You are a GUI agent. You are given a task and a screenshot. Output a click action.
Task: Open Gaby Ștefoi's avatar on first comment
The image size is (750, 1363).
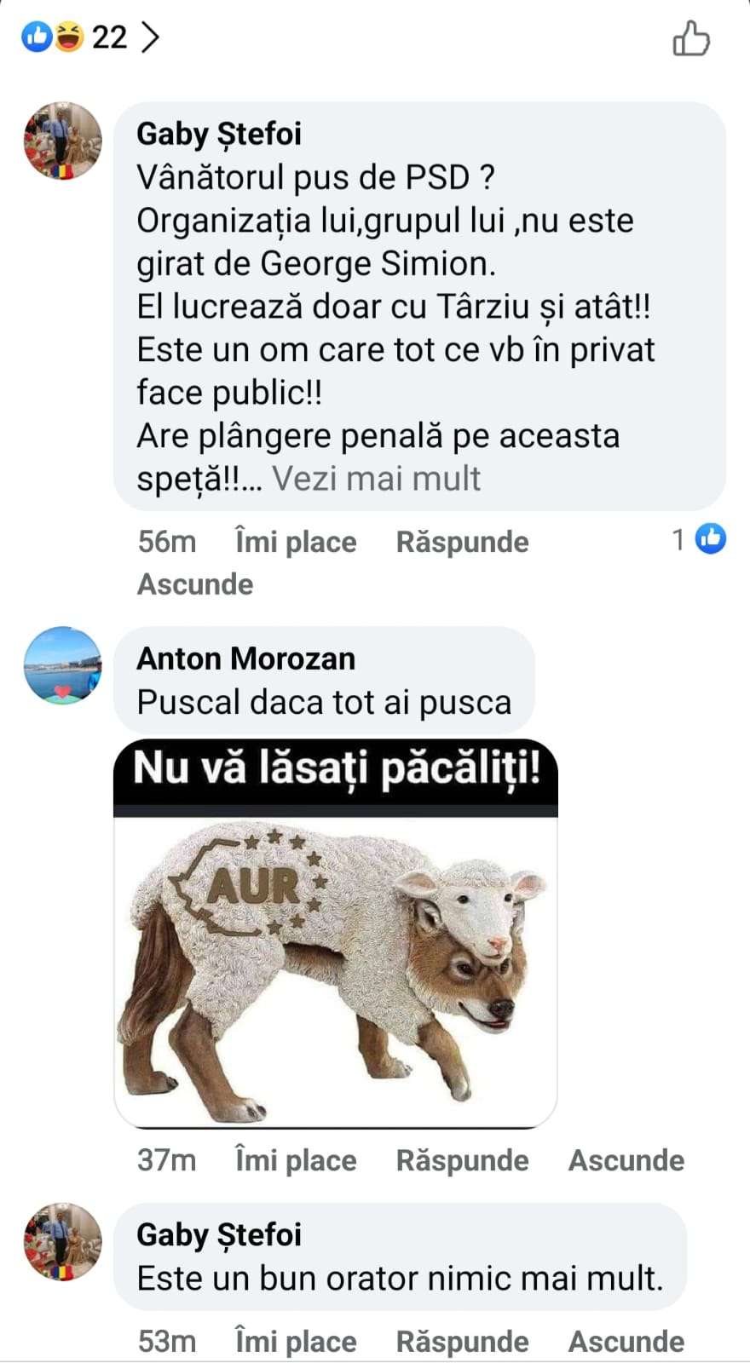click(x=62, y=141)
